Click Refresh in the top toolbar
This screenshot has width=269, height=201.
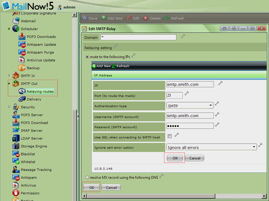click(x=174, y=18)
